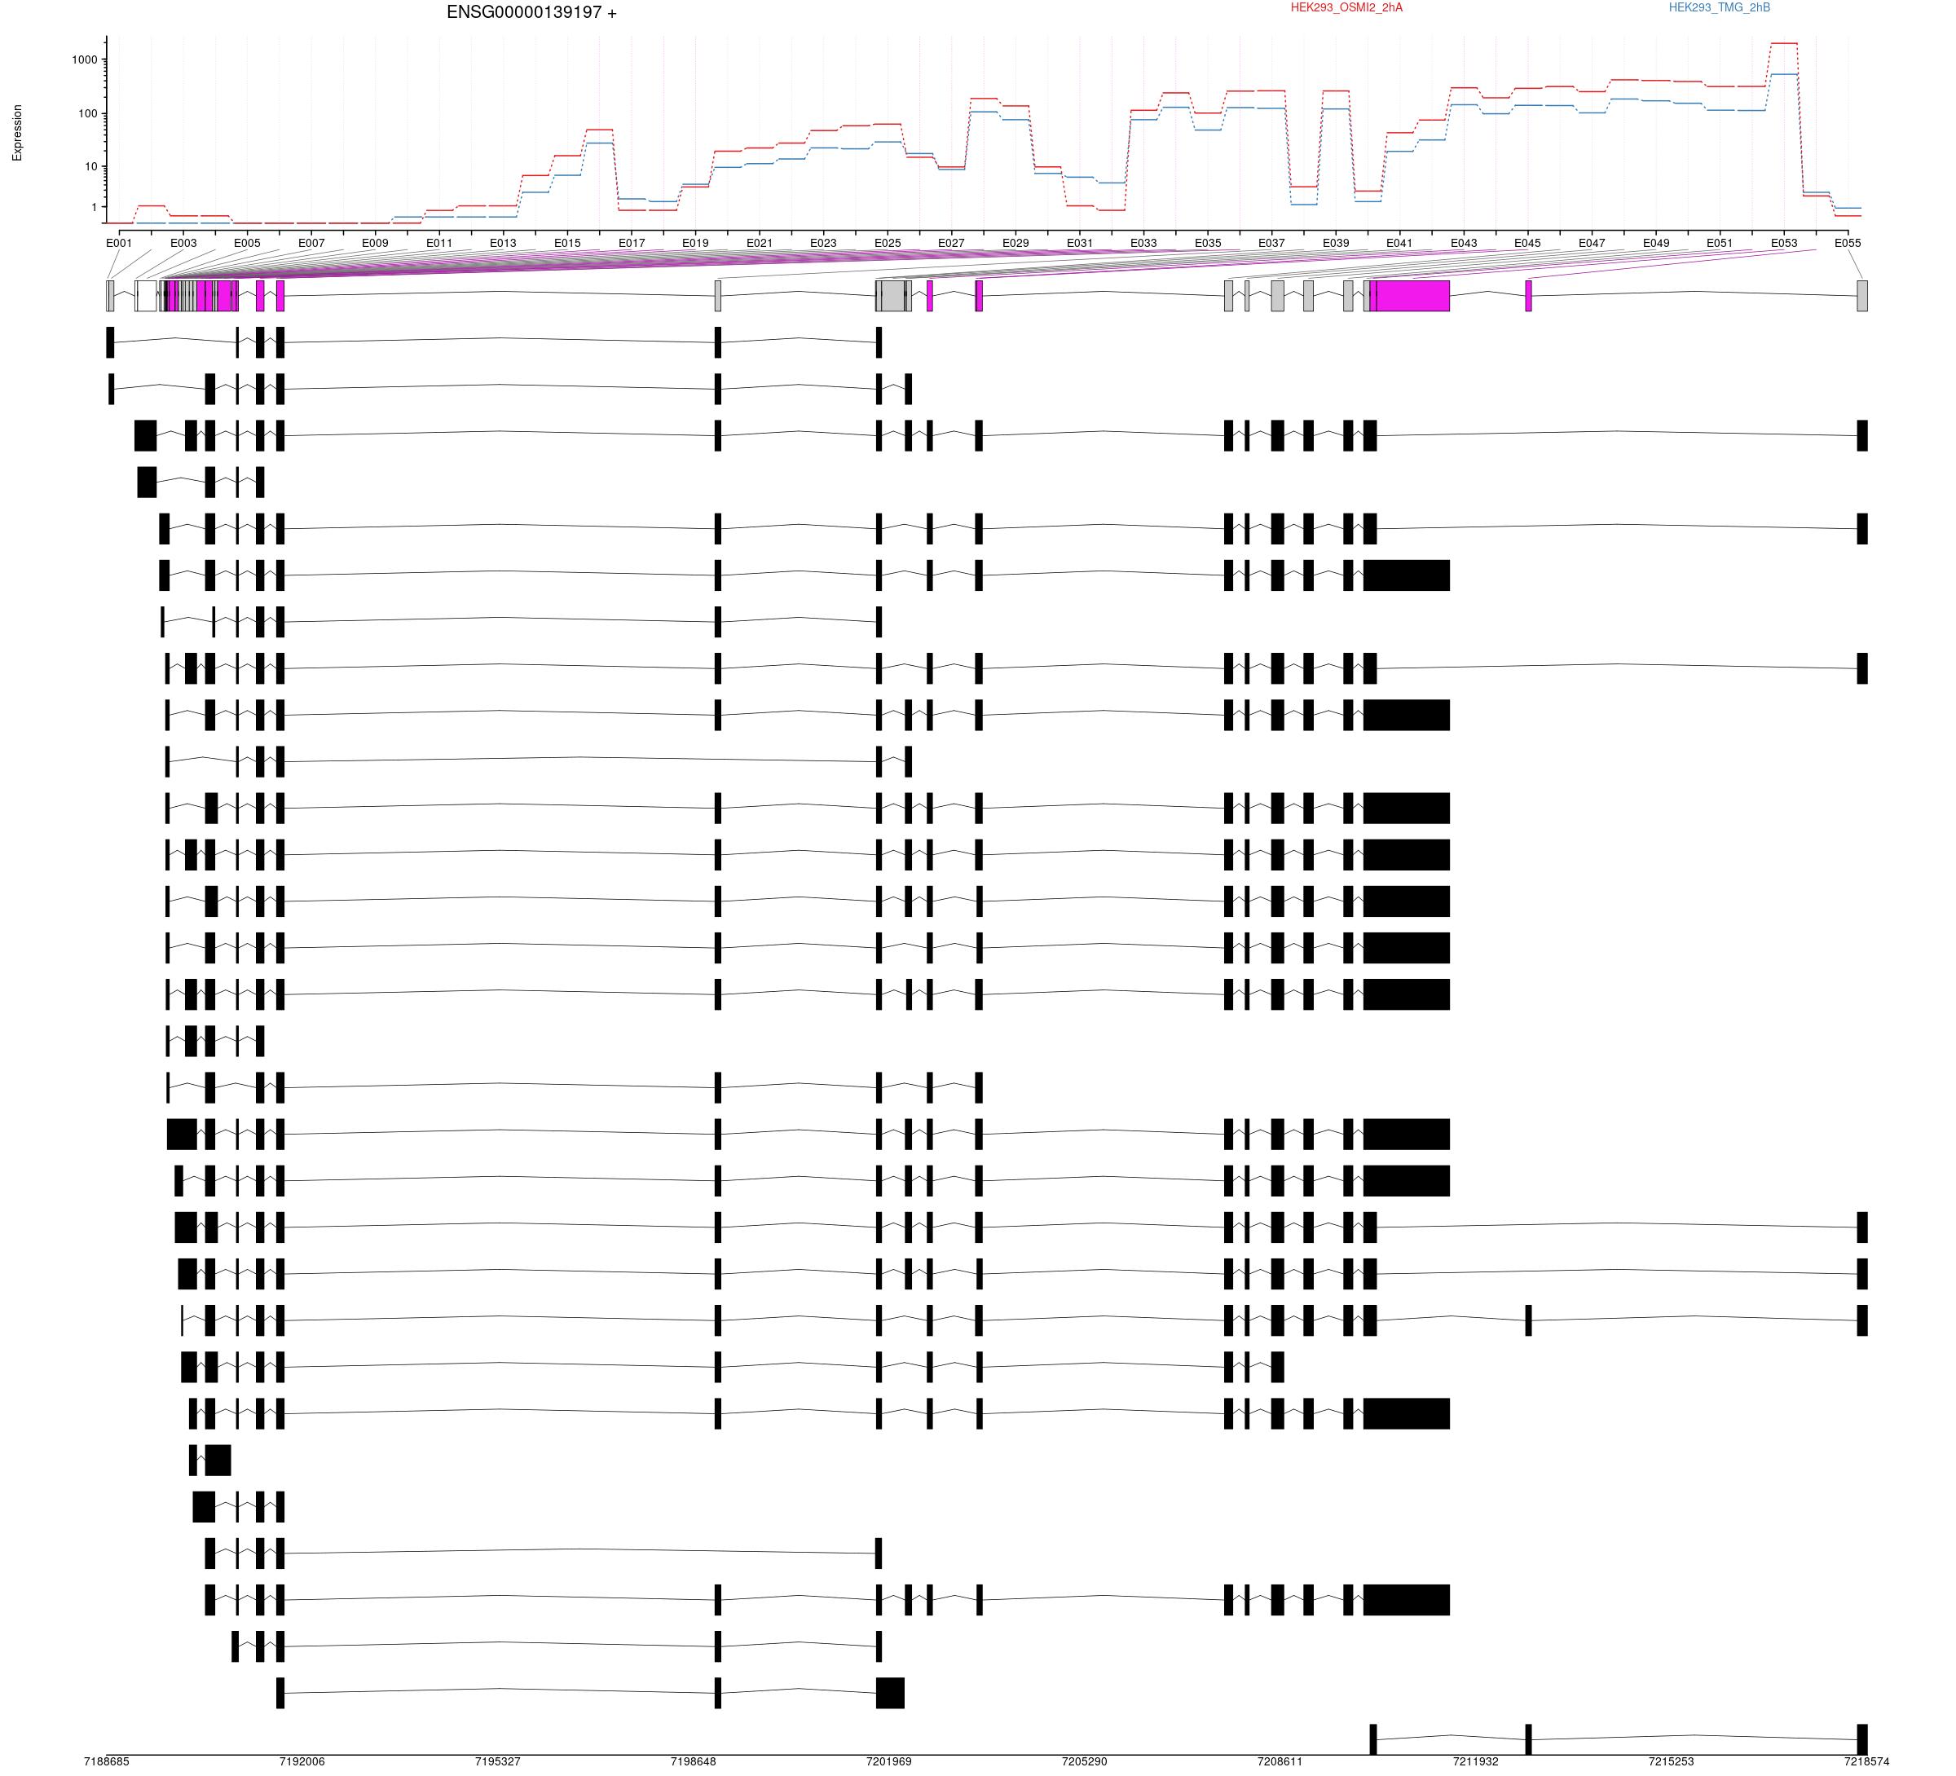Viewport: 1956px width, 1776px height.
Task: Select the HEK293_OSMI2_2hA legend label
Action: tap(1346, 8)
